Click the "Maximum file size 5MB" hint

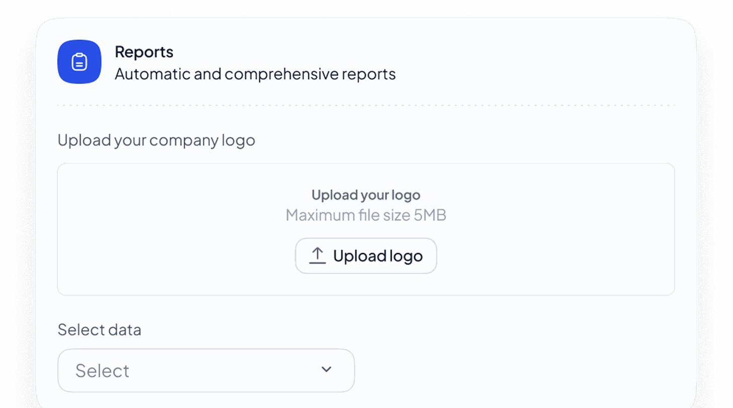365,215
